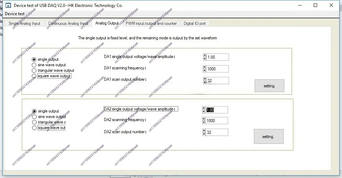Select DA2 sine wave output option

pos(34,117)
